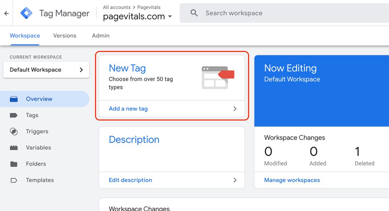Image resolution: width=389 pixels, height=211 pixels.
Task: Click the chevron beside Edit description
Action: pos(235,180)
